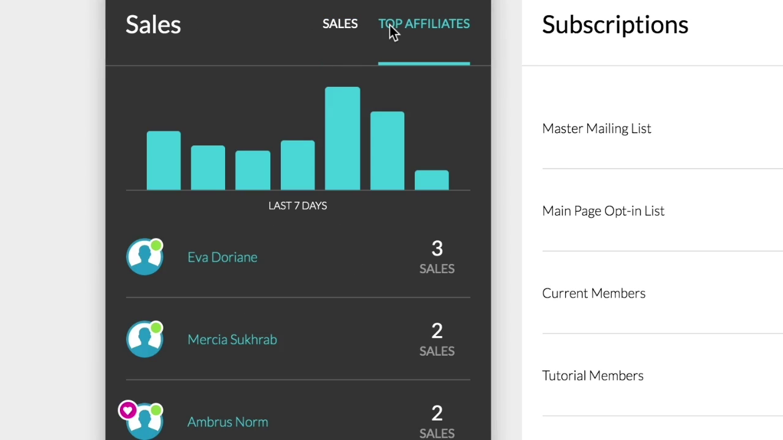Image resolution: width=783 pixels, height=440 pixels.
Task: Click the shortest bar in the sales chart
Action: (x=432, y=180)
